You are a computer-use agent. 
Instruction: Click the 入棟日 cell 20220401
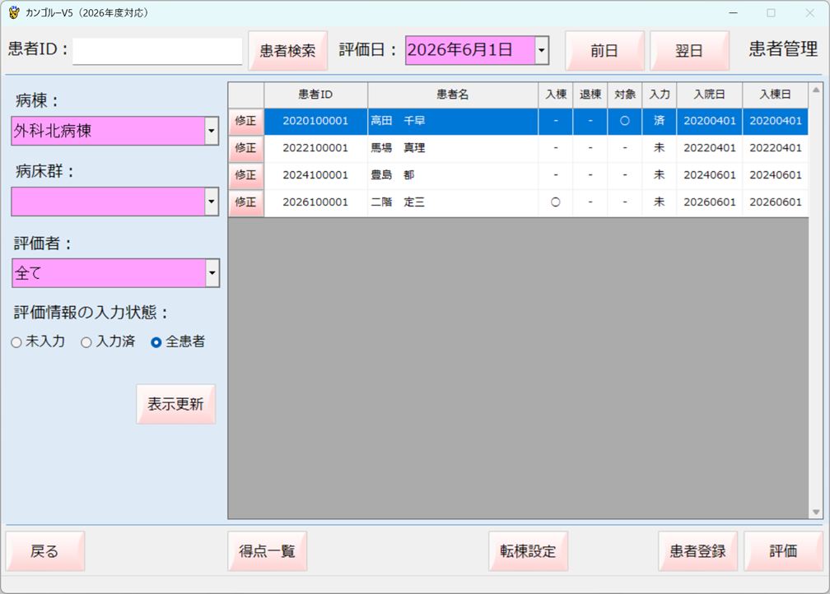[776, 148]
